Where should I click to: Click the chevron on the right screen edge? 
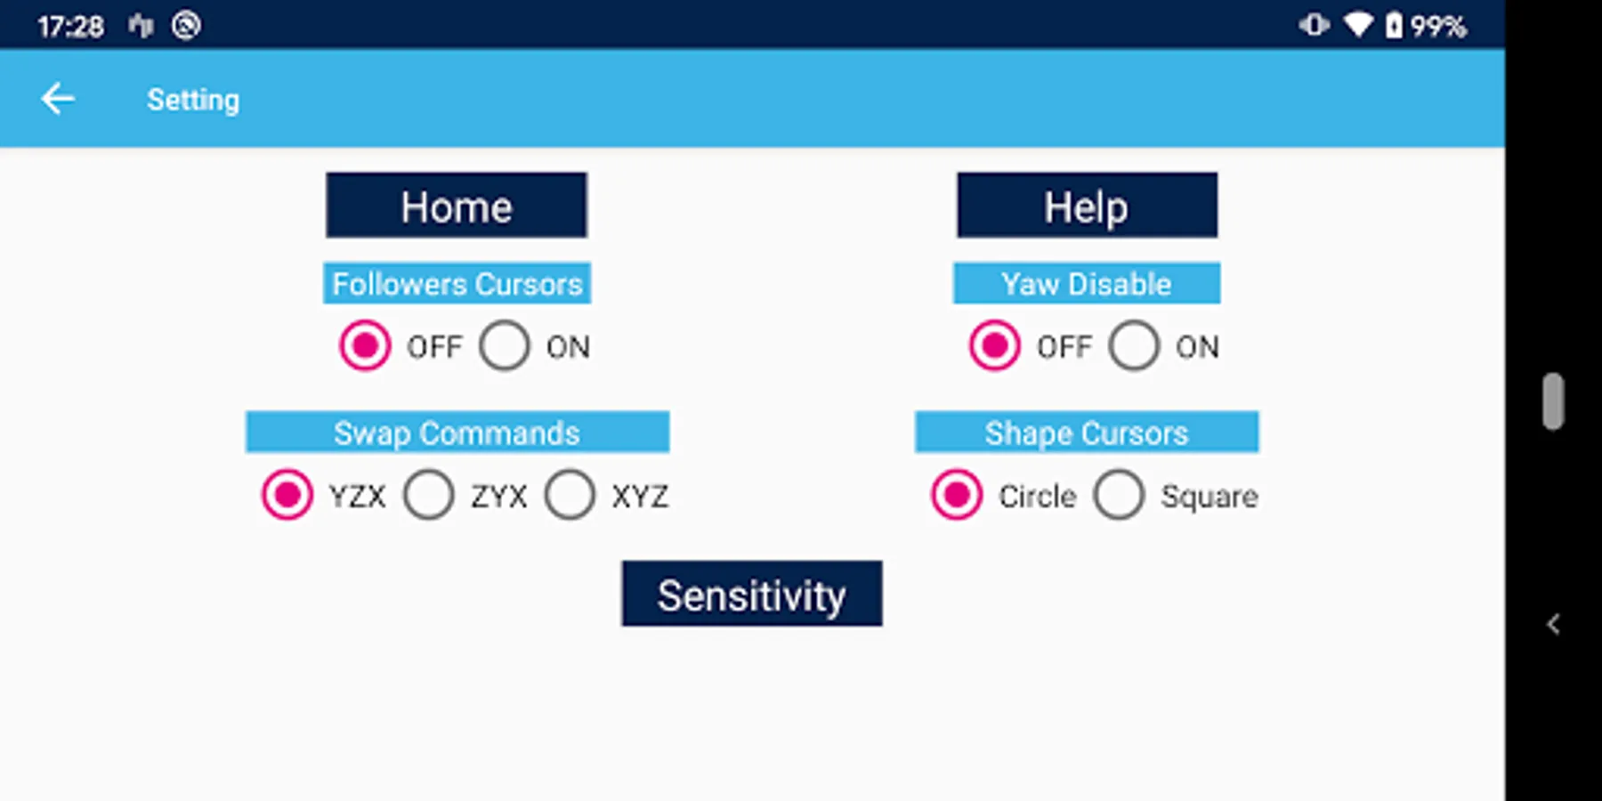(x=1553, y=624)
